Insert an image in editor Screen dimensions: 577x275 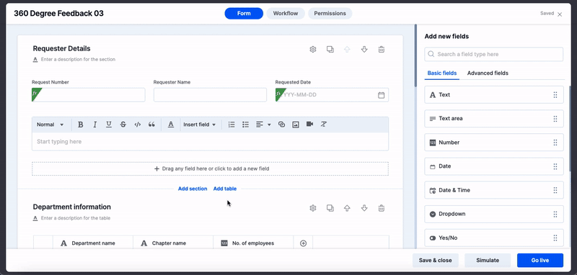[x=296, y=125]
